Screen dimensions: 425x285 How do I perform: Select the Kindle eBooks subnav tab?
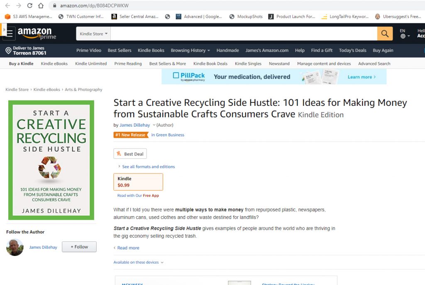[54, 63]
